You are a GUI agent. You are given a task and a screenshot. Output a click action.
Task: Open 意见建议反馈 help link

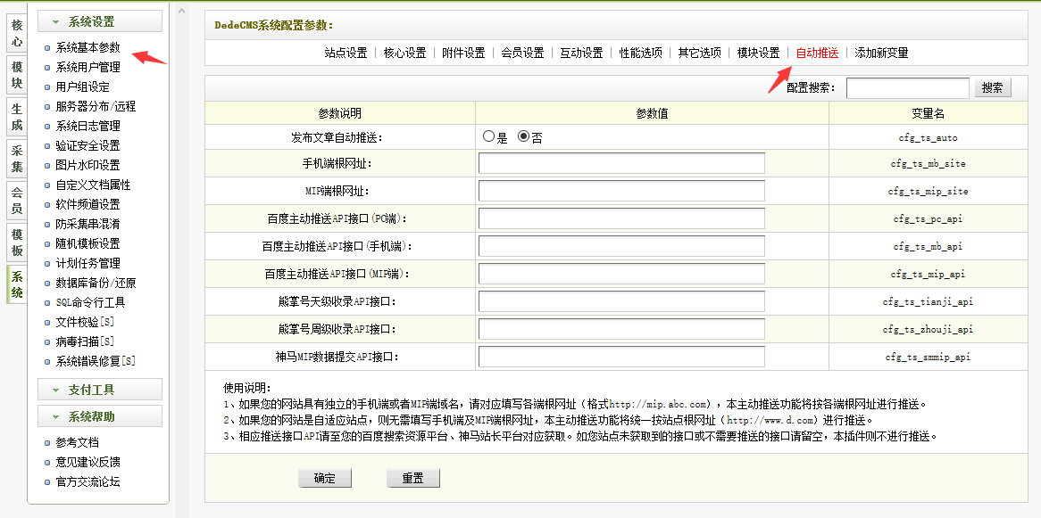pos(88,463)
